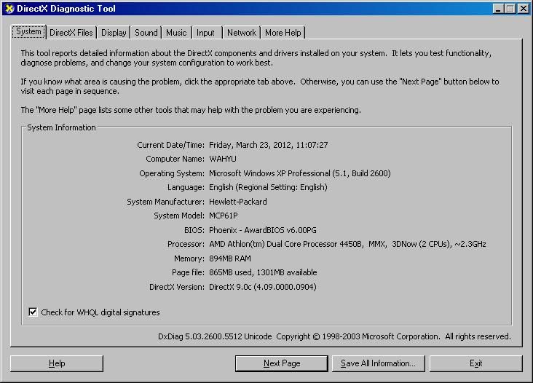Click the 'System Information' group label
The image size is (533, 383).
coord(61,127)
